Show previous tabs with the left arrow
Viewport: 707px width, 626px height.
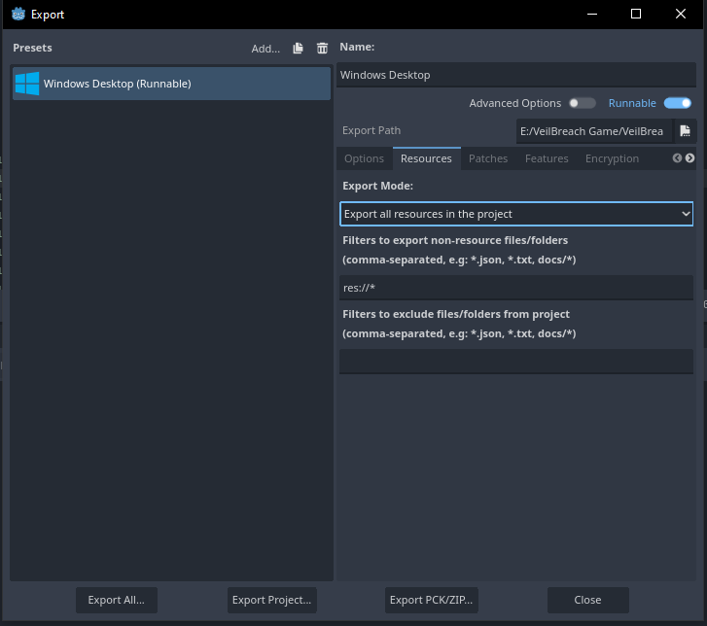click(677, 158)
